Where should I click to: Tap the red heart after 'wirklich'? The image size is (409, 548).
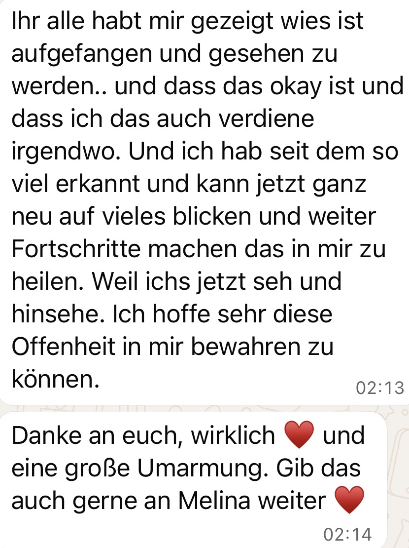(299, 435)
